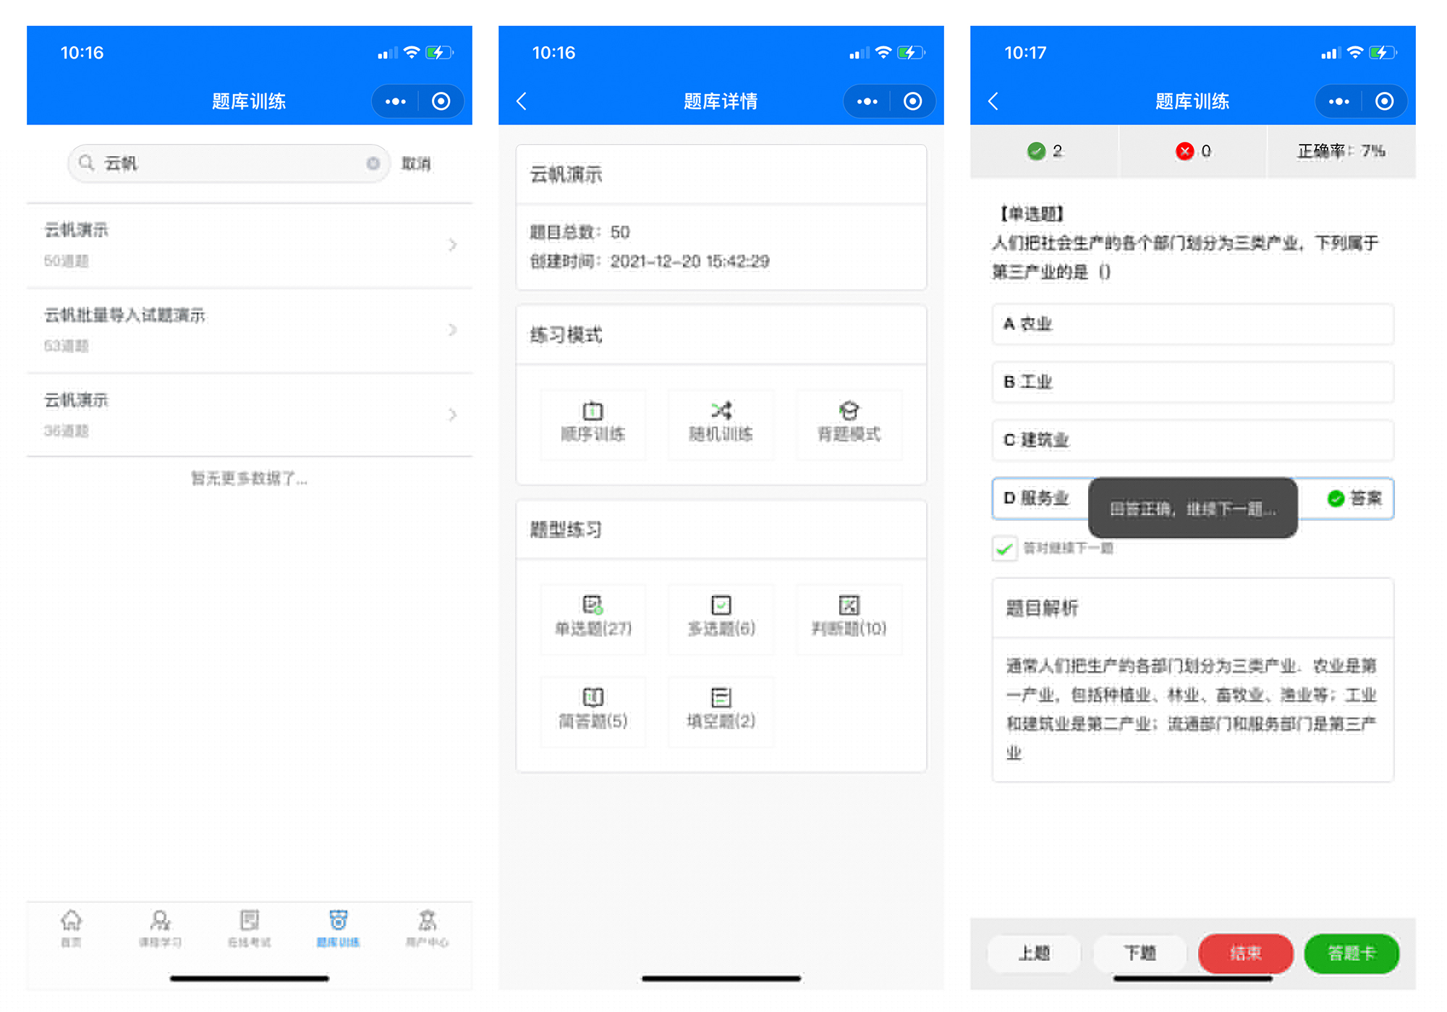Switch to 首页 home tab
The width and height of the screenshot is (1447, 1012).
71,928
